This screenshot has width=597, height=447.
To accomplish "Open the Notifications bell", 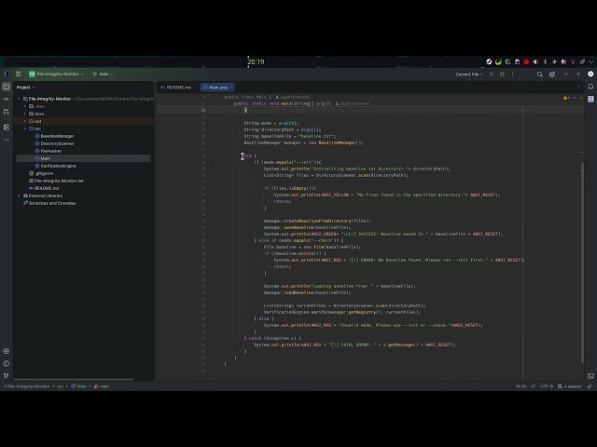I will (x=590, y=87).
